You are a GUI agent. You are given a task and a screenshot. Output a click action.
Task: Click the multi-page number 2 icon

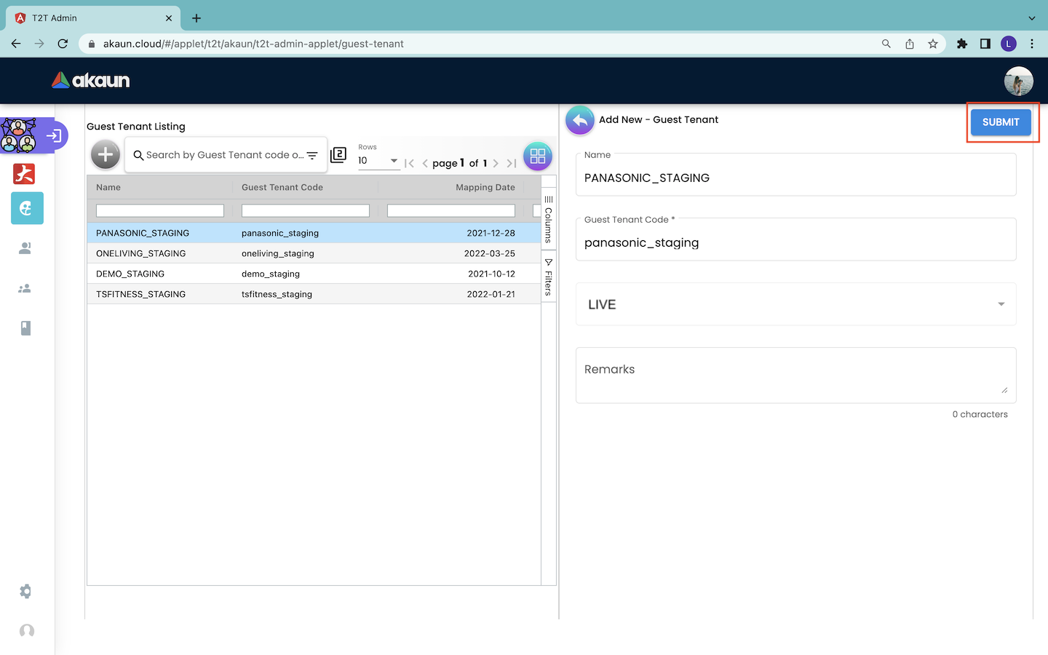coord(338,154)
